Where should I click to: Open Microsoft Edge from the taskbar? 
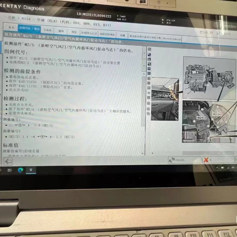pos(20,170)
